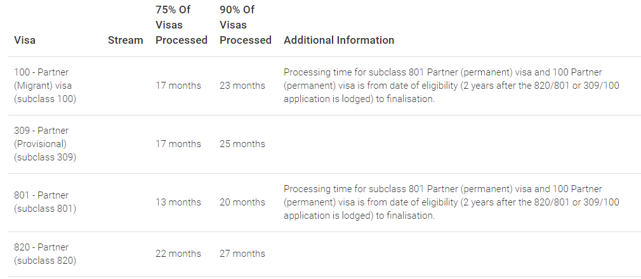Click the Additional Information column header
The image size is (641, 279).
coord(339,40)
